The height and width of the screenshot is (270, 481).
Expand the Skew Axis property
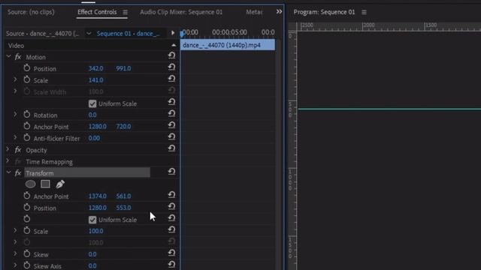pos(15,265)
